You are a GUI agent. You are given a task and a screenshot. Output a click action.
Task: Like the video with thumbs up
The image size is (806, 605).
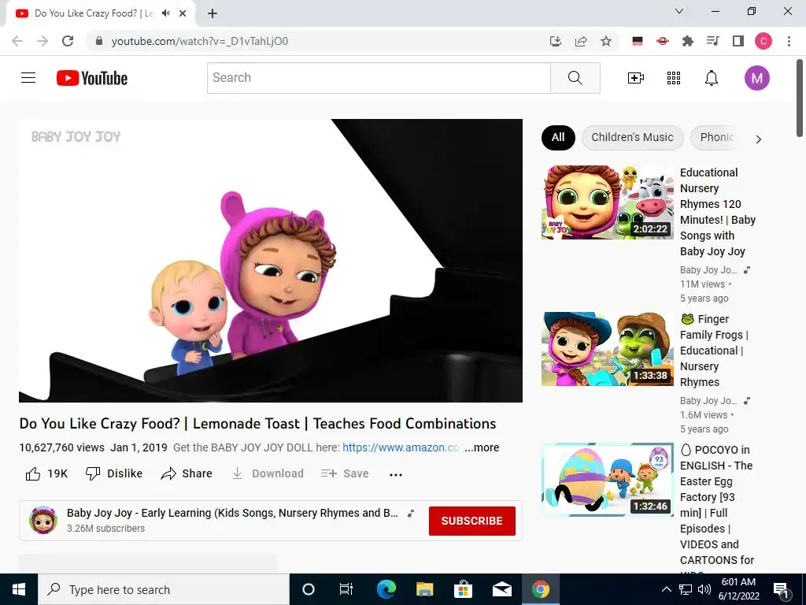[x=46, y=473]
